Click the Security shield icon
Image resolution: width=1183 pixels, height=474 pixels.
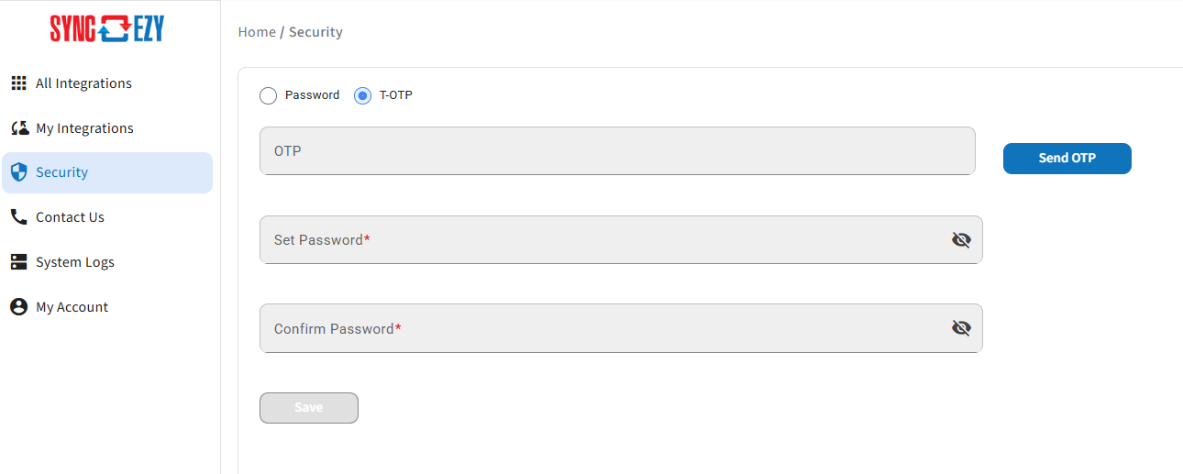(x=18, y=172)
